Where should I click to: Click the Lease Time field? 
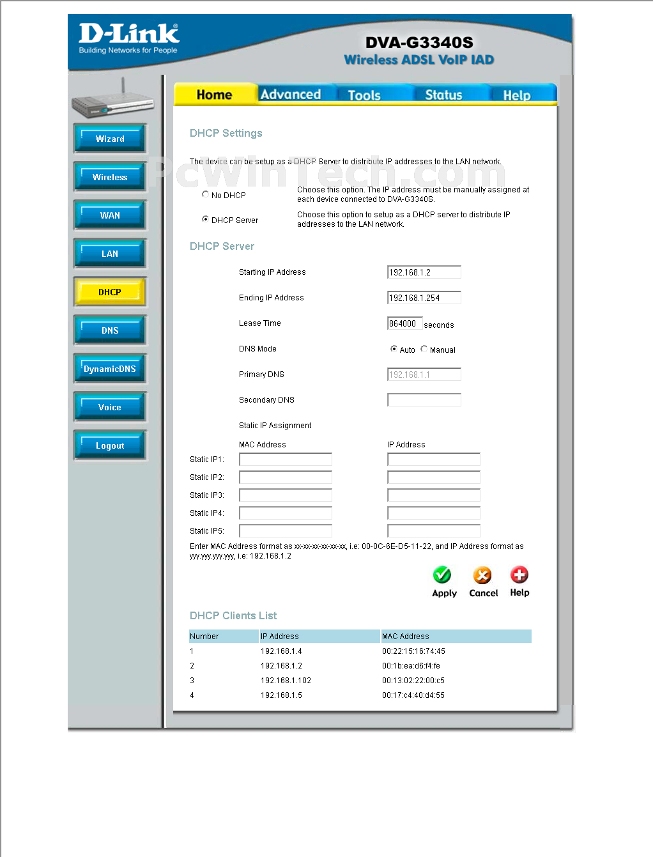tap(404, 323)
